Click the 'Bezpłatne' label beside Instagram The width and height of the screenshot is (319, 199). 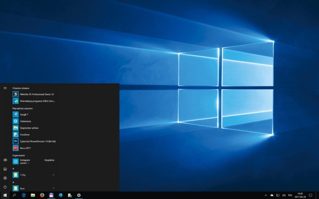pyautogui.click(x=50, y=160)
